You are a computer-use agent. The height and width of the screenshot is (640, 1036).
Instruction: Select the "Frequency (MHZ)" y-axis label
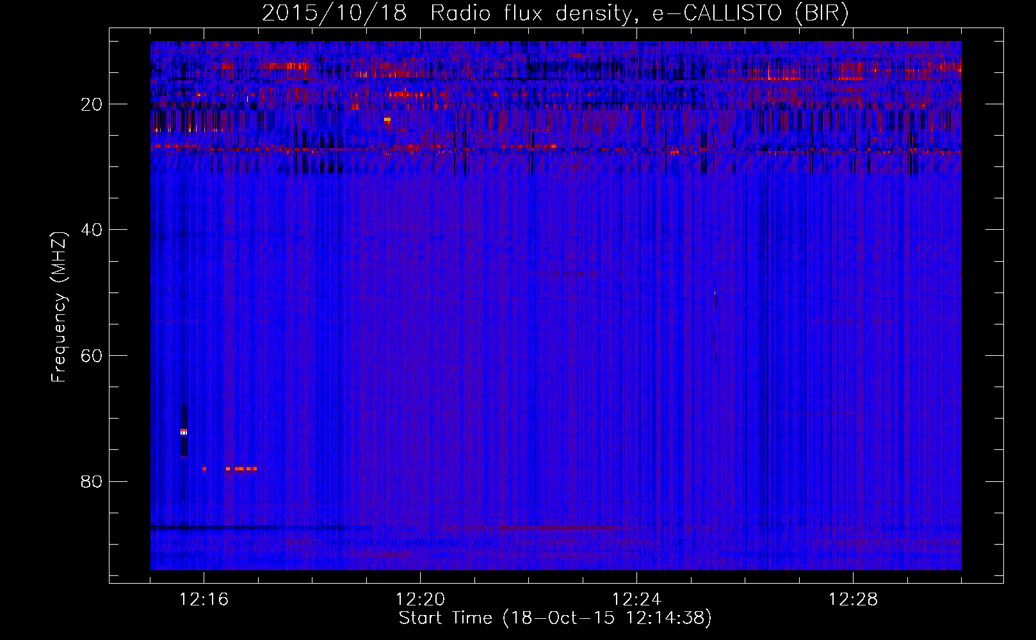pyautogui.click(x=59, y=307)
